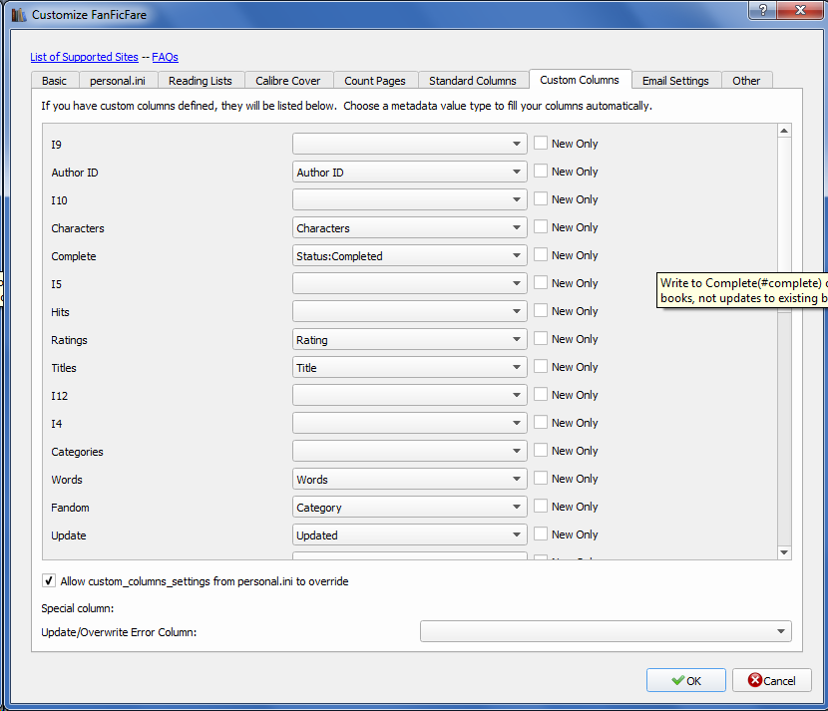Open the I5 metadata dropdown
The image size is (828, 711).
point(410,283)
